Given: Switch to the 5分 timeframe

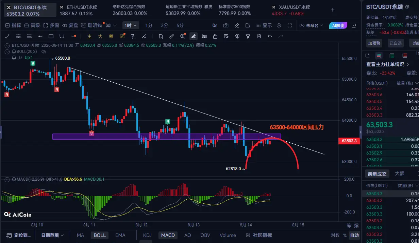Looking at the screenshot, I should click(180, 25).
